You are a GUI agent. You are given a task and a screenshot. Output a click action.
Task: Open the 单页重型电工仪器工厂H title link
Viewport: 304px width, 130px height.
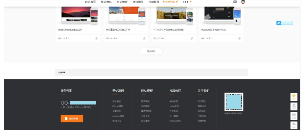(118, 30)
